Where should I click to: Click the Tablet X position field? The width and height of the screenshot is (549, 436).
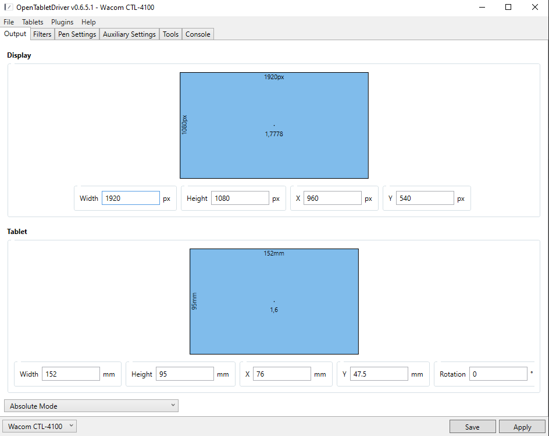[x=282, y=374]
